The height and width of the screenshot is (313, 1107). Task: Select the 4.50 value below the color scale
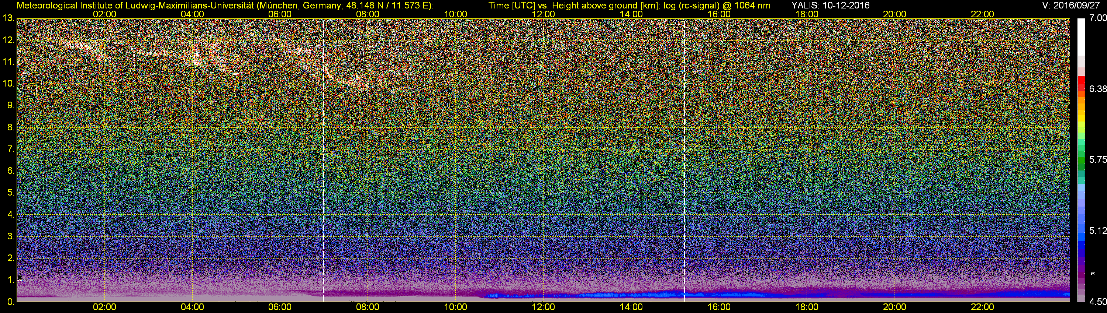pyautogui.click(x=1099, y=302)
